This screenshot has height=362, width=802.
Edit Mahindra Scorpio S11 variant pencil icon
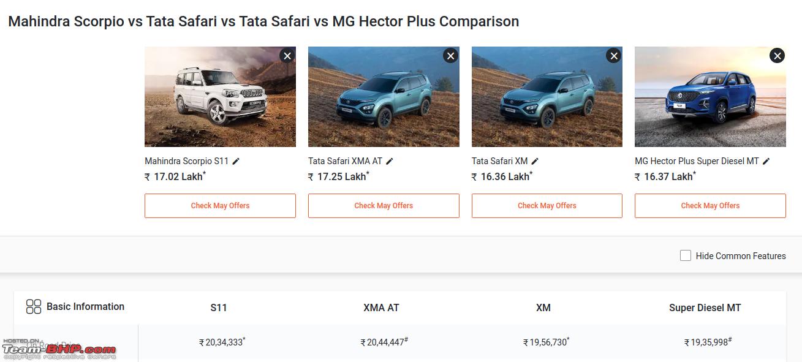pos(236,161)
